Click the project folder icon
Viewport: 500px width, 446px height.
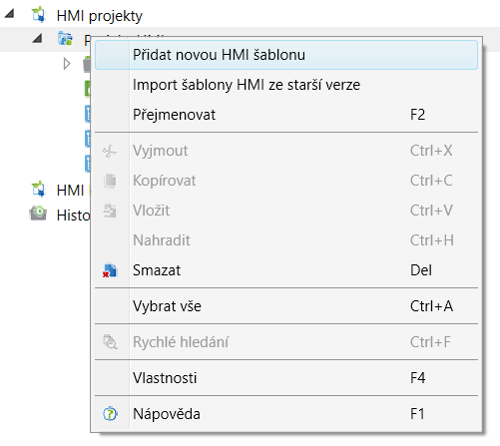65,39
